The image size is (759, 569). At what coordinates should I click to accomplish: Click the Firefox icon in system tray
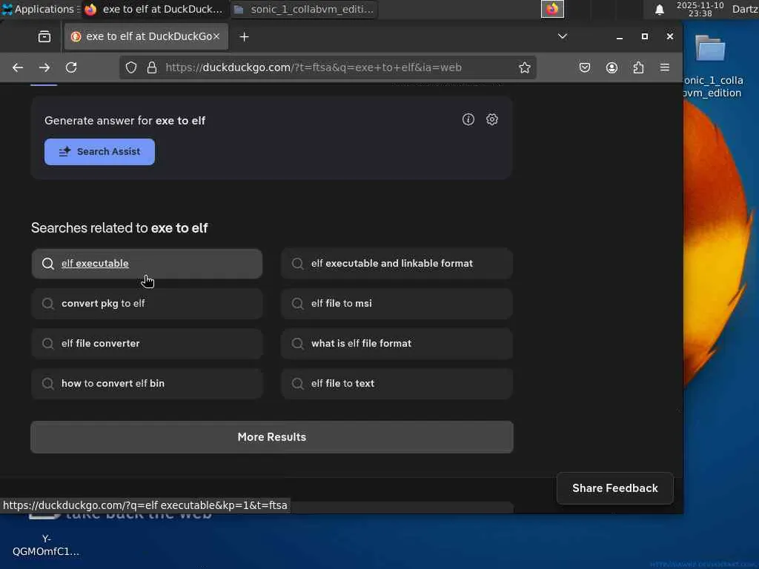coord(552,9)
